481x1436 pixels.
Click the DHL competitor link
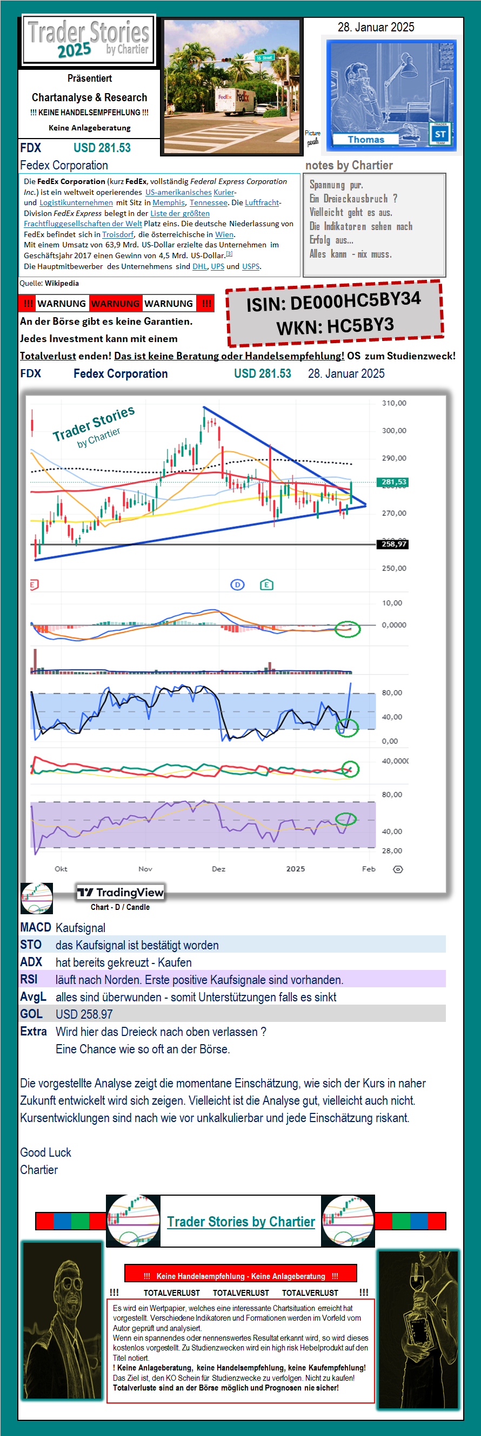tap(199, 266)
